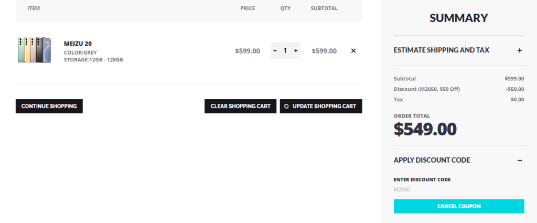Click the Storage 12GB - 128GB option text
Image resolution: width=537 pixels, height=223 pixels.
pos(93,60)
